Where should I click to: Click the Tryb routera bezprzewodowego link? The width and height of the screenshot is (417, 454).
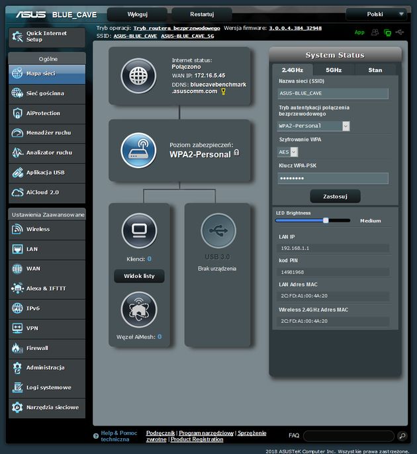pos(177,28)
